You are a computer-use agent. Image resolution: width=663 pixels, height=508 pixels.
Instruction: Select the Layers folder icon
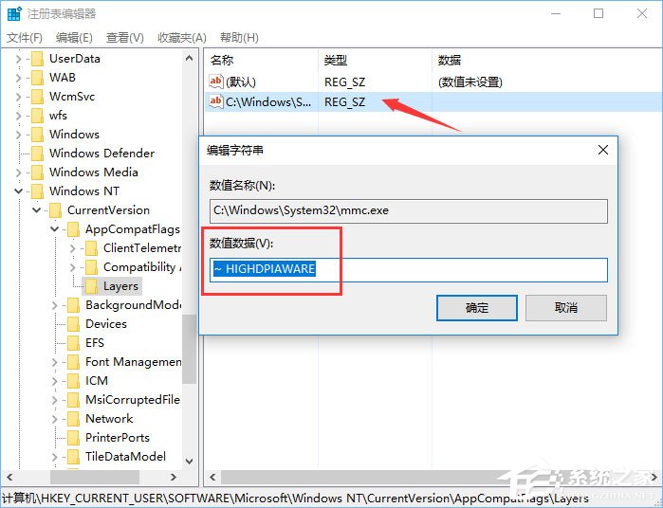click(x=91, y=286)
